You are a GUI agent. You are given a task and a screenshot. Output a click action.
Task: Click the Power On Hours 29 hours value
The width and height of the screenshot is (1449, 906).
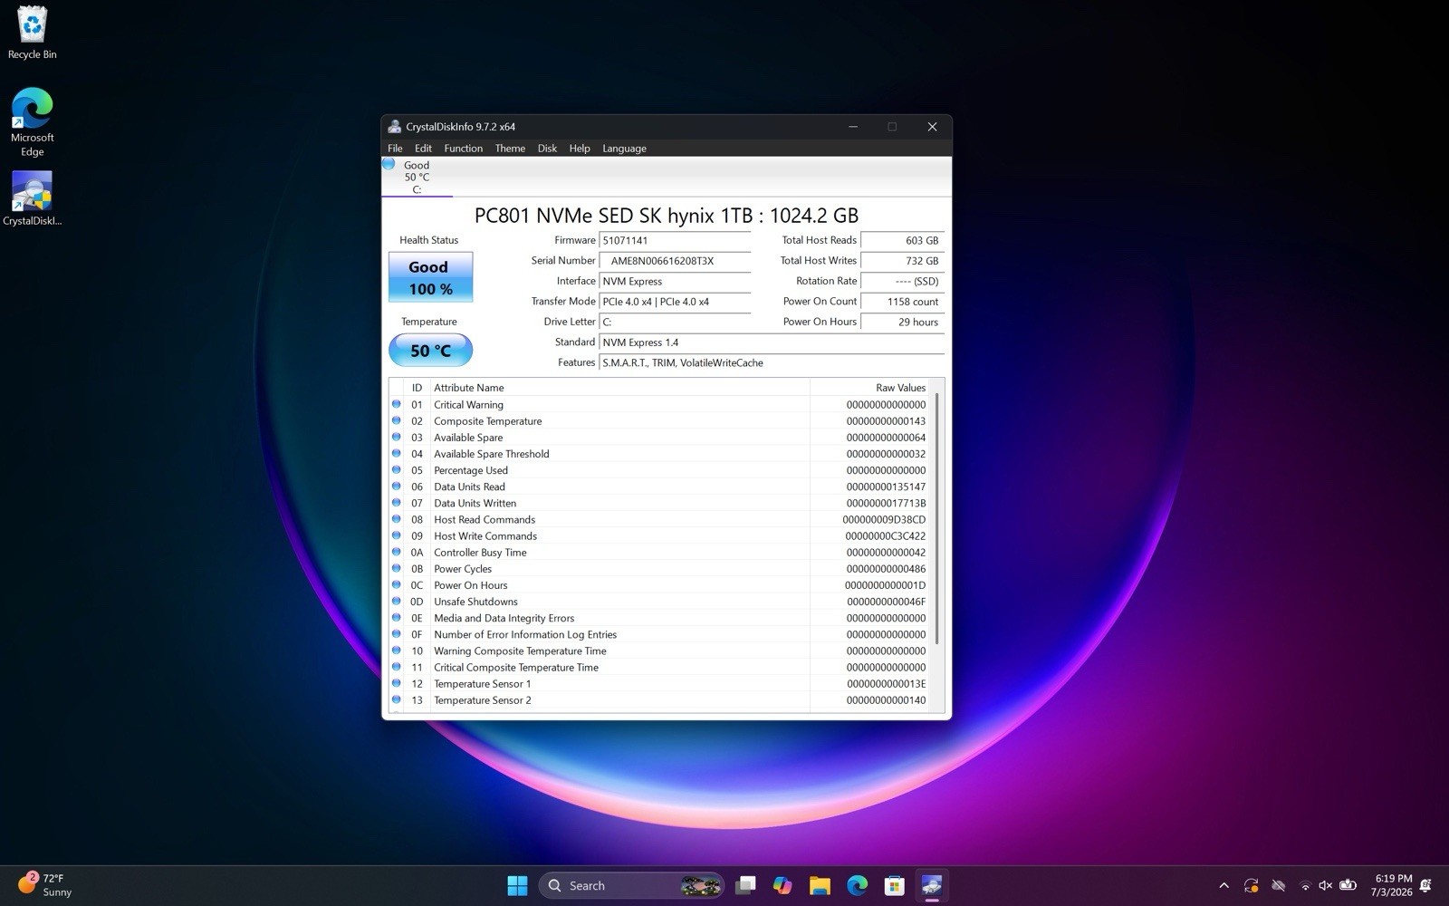point(902,322)
